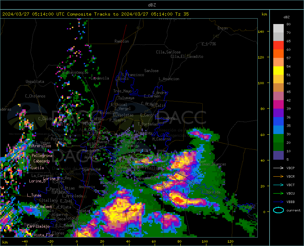Select the Divisadero label
304x246 pixels.
click(165, 118)
